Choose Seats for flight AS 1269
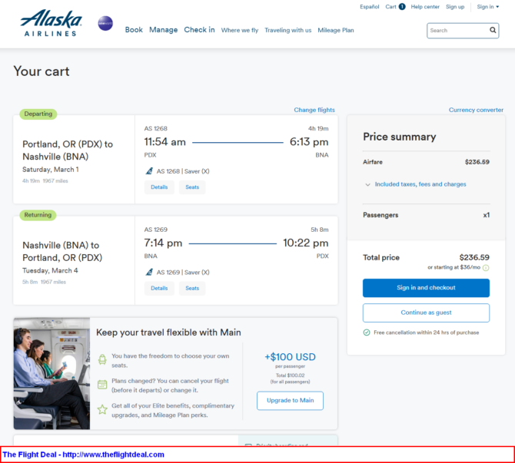The image size is (515, 463). [x=192, y=288]
